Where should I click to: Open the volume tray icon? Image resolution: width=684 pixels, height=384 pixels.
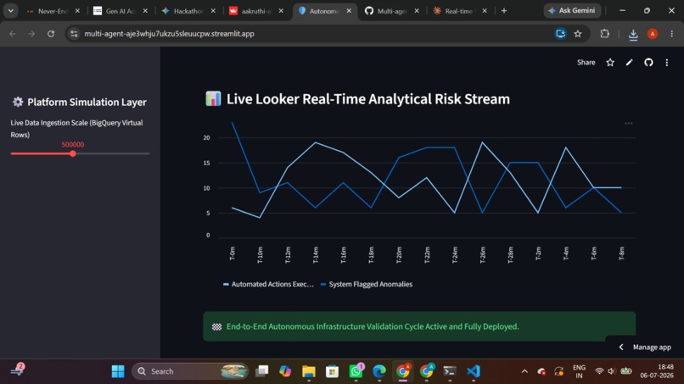pyautogui.click(x=611, y=371)
